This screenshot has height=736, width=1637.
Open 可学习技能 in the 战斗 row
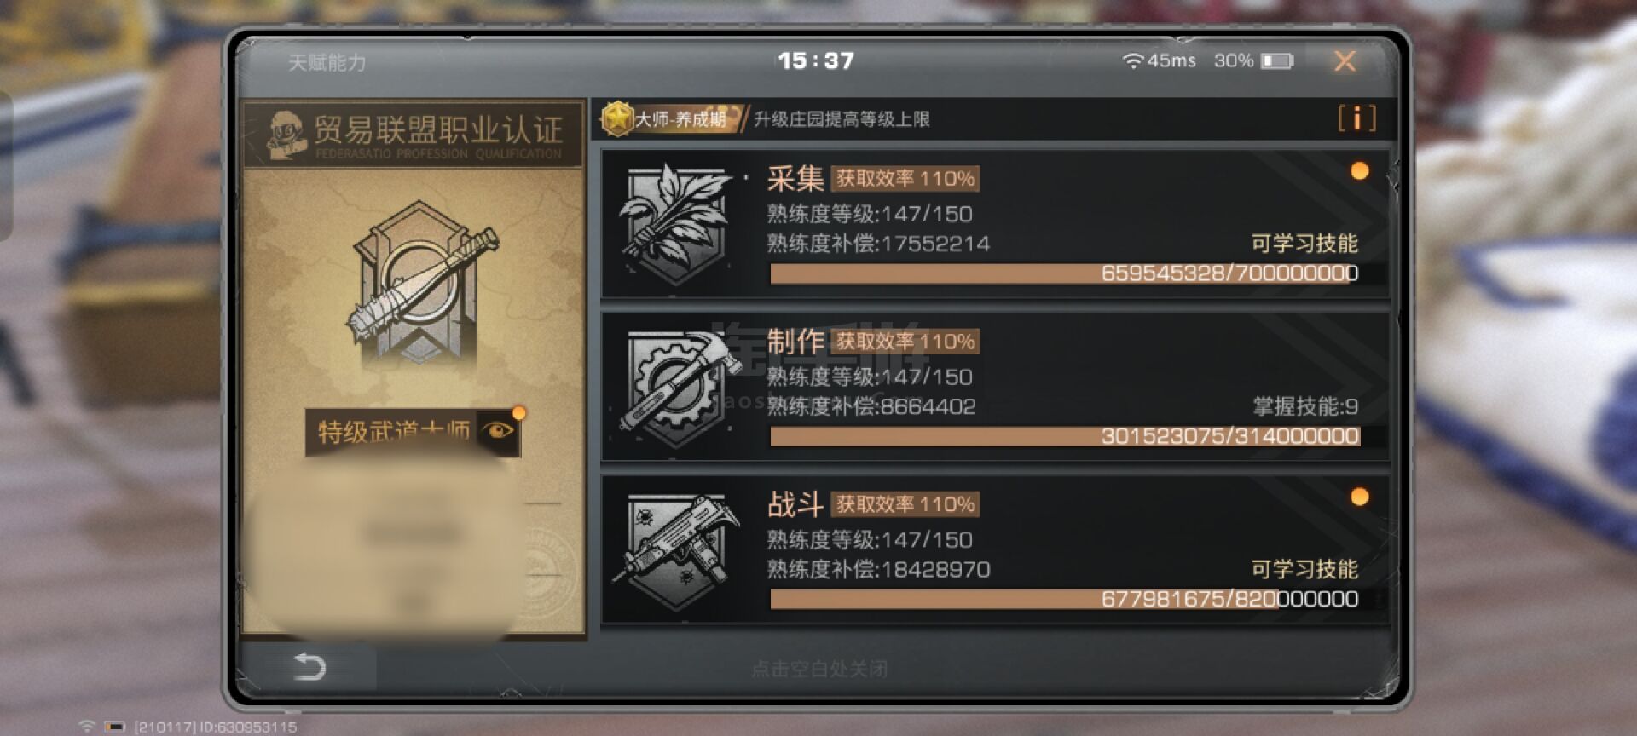[1304, 569]
